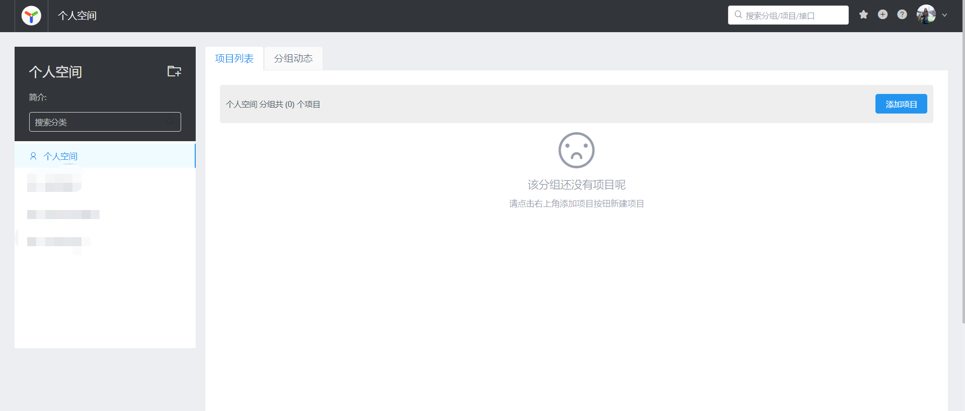Image resolution: width=965 pixels, height=411 pixels.
Task: Click the sad face empty-state icon
Action: pos(577,150)
